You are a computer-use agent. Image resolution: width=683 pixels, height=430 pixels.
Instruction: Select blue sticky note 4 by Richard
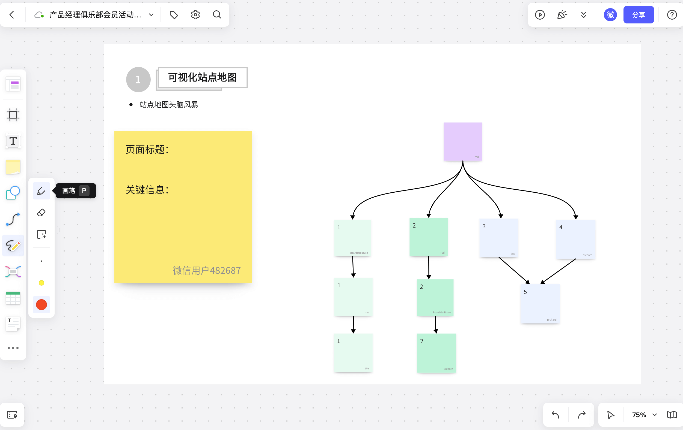click(x=575, y=239)
